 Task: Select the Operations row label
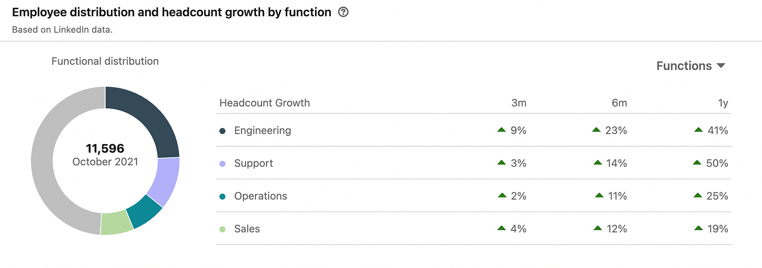261,196
